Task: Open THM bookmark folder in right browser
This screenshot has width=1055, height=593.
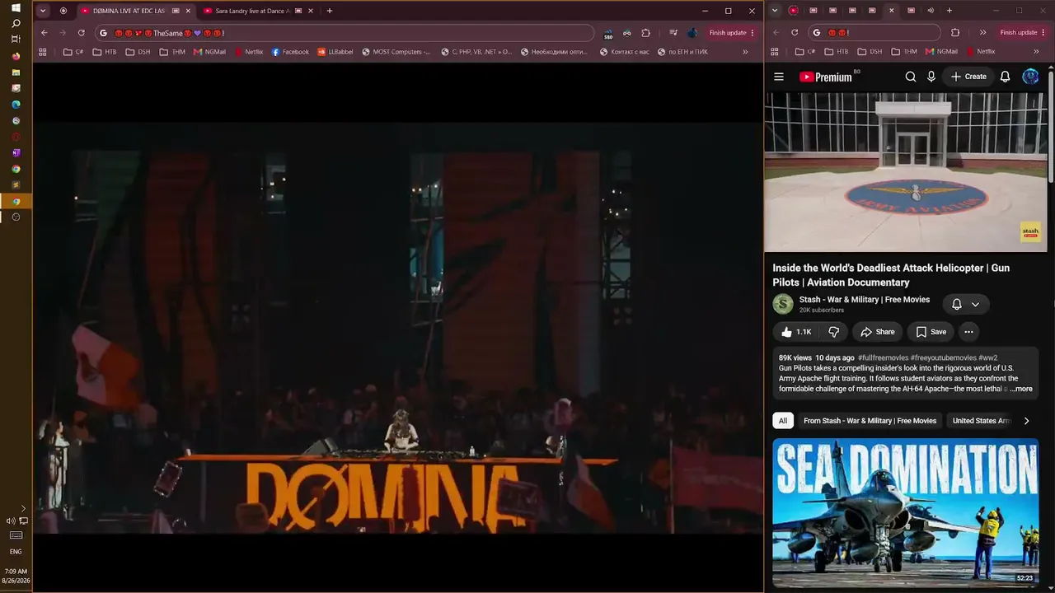Action: click(x=904, y=52)
